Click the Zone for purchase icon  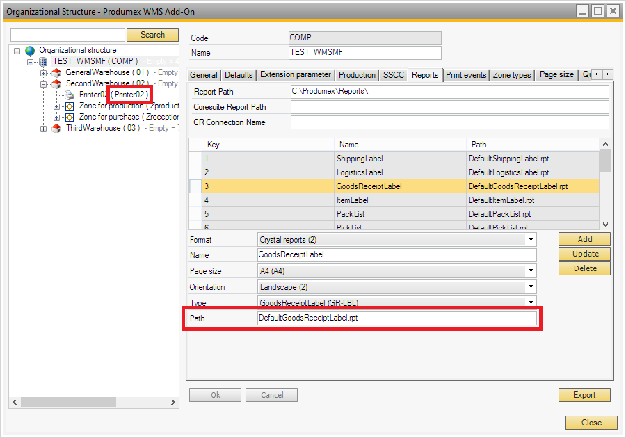click(x=70, y=117)
